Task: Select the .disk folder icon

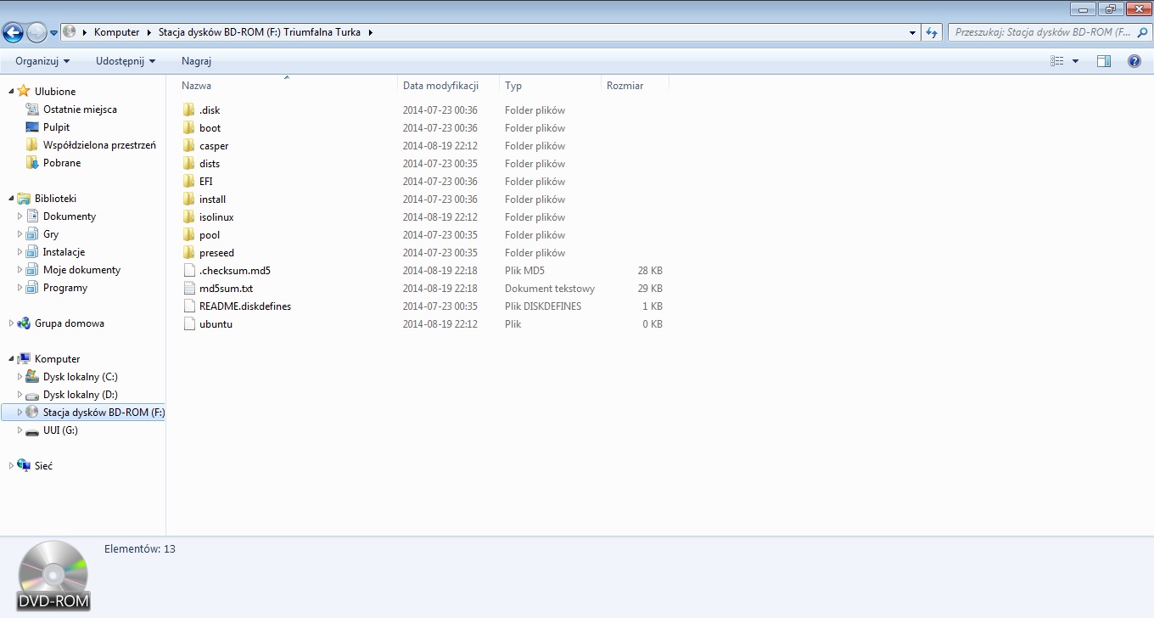Action: (x=189, y=110)
